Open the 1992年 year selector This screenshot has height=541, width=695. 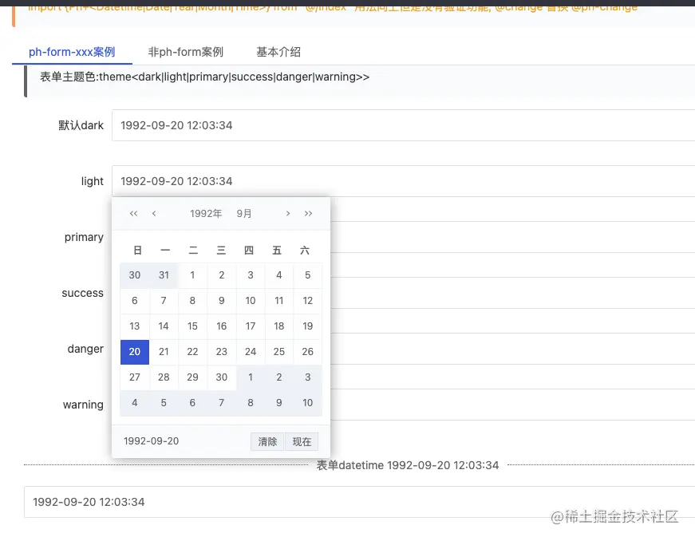tap(205, 213)
